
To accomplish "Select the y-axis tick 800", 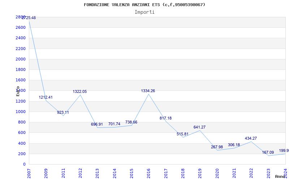I will click(x=22, y=122).
